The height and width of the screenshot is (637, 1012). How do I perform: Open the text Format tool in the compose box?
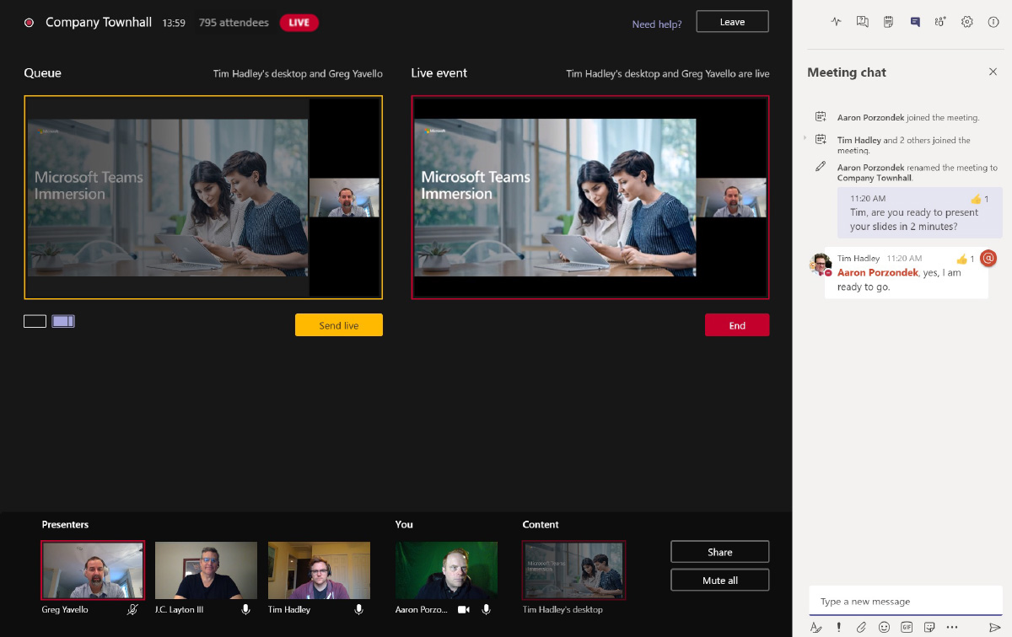point(816,627)
